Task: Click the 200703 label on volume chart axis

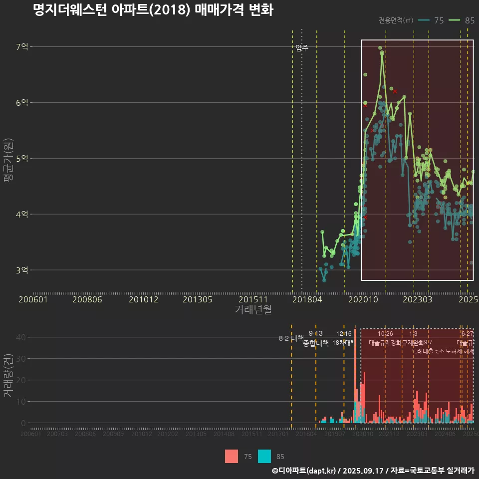Action: [x=57, y=434]
